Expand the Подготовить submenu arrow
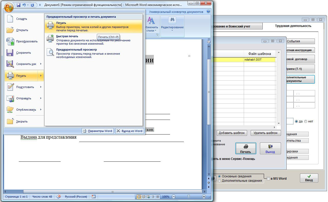This screenshot has width=328, height=202. click(x=41, y=87)
